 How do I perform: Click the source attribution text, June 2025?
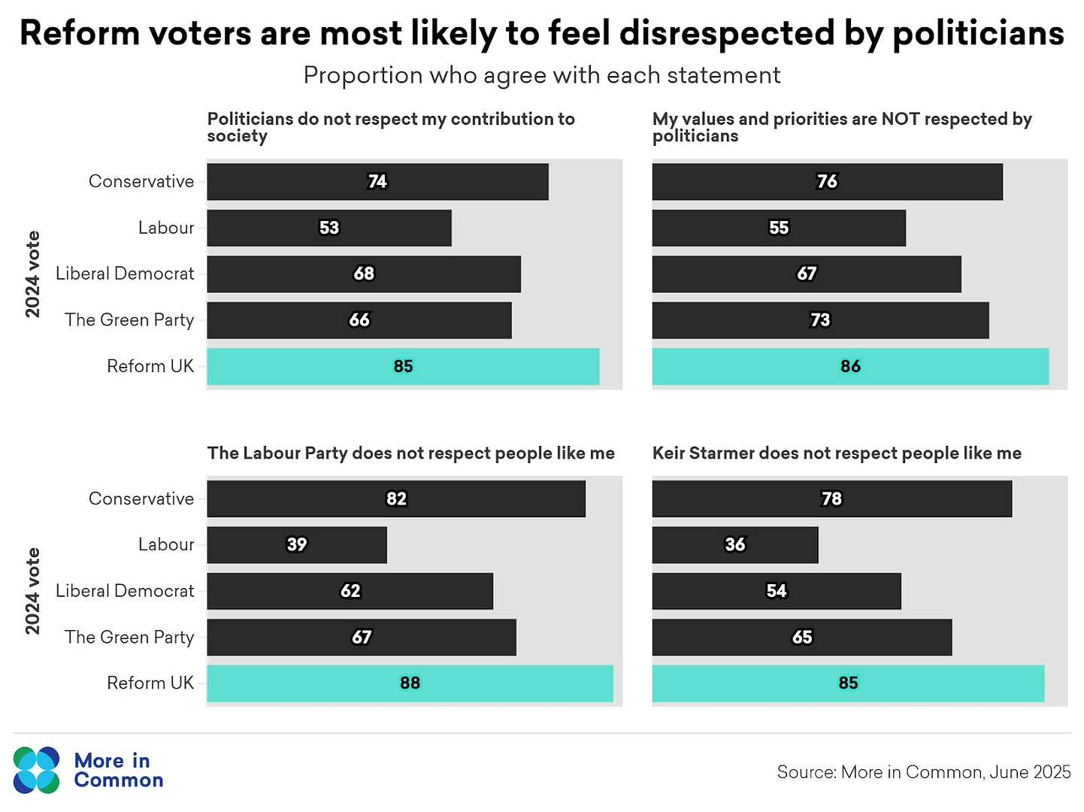click(923, 772)
